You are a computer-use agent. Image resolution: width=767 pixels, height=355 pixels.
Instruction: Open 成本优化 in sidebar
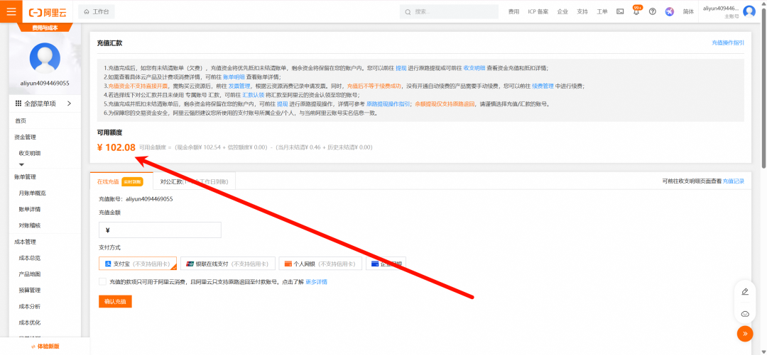pyautogui.click(x=30, y=322)
